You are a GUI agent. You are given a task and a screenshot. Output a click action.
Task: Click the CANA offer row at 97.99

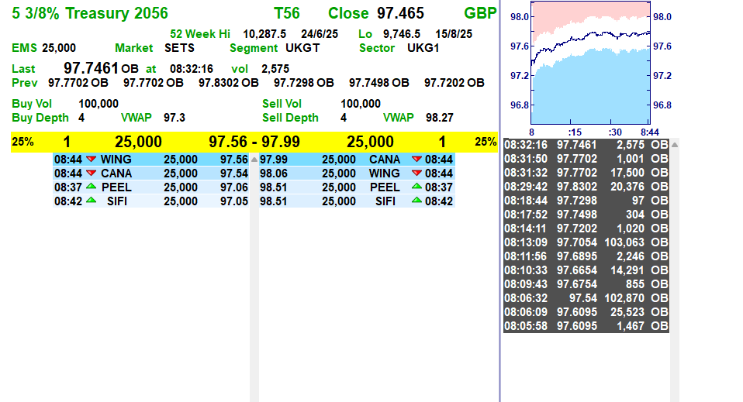(x=358, y=159)
